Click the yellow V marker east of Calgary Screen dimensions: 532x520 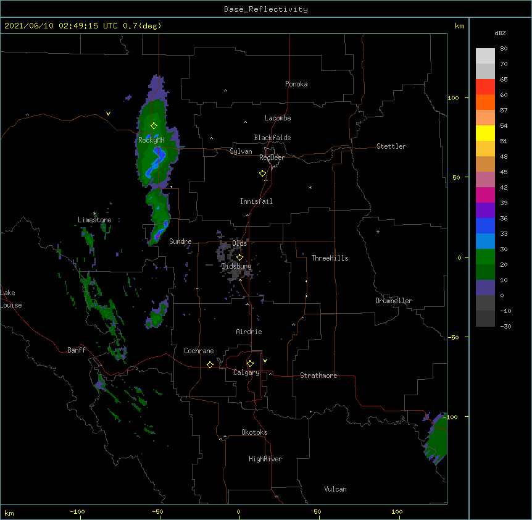tap(265, 361)
